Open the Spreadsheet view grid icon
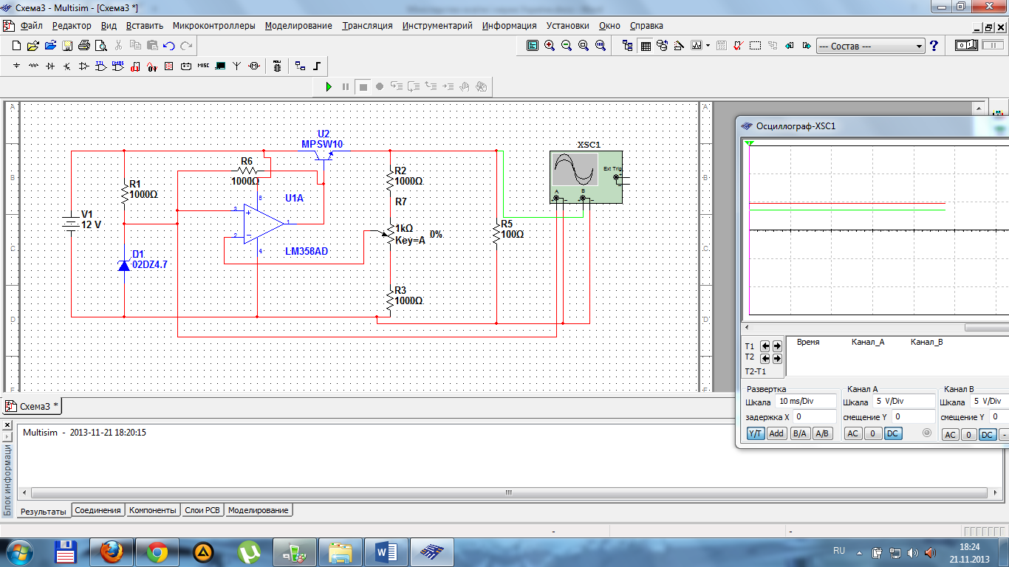Viewport: 1009px width, 567px height. pyautogui.click(x=646, y=46)
